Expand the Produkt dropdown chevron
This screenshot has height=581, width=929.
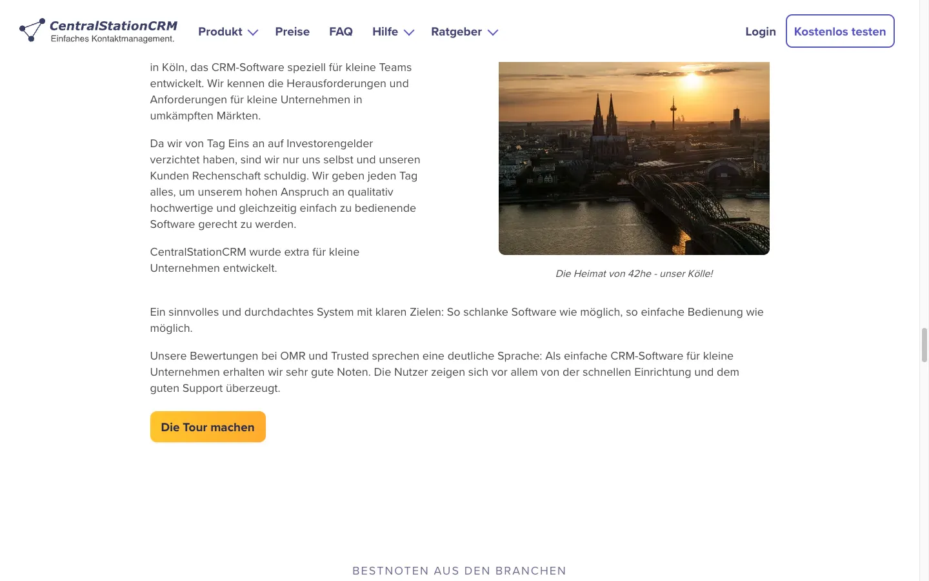click(x=253, y=32)
